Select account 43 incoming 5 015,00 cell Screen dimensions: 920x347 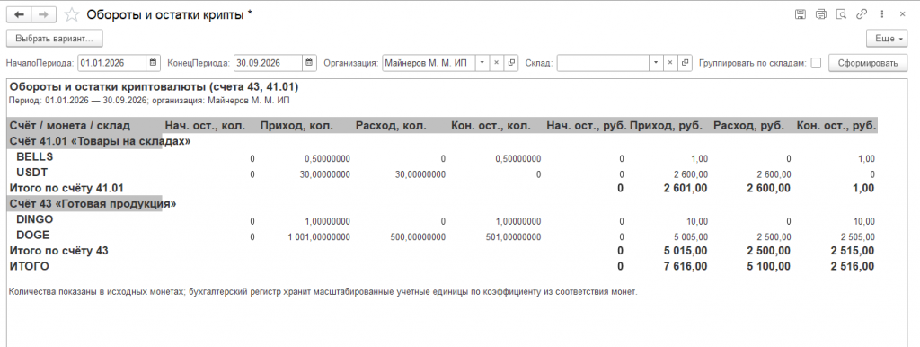(x=686, y=252)
